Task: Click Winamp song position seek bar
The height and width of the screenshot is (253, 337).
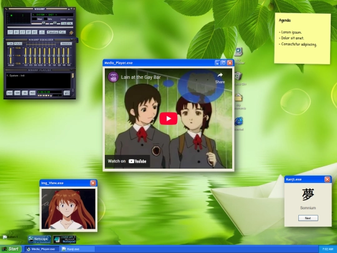Action: pos(40,27)
